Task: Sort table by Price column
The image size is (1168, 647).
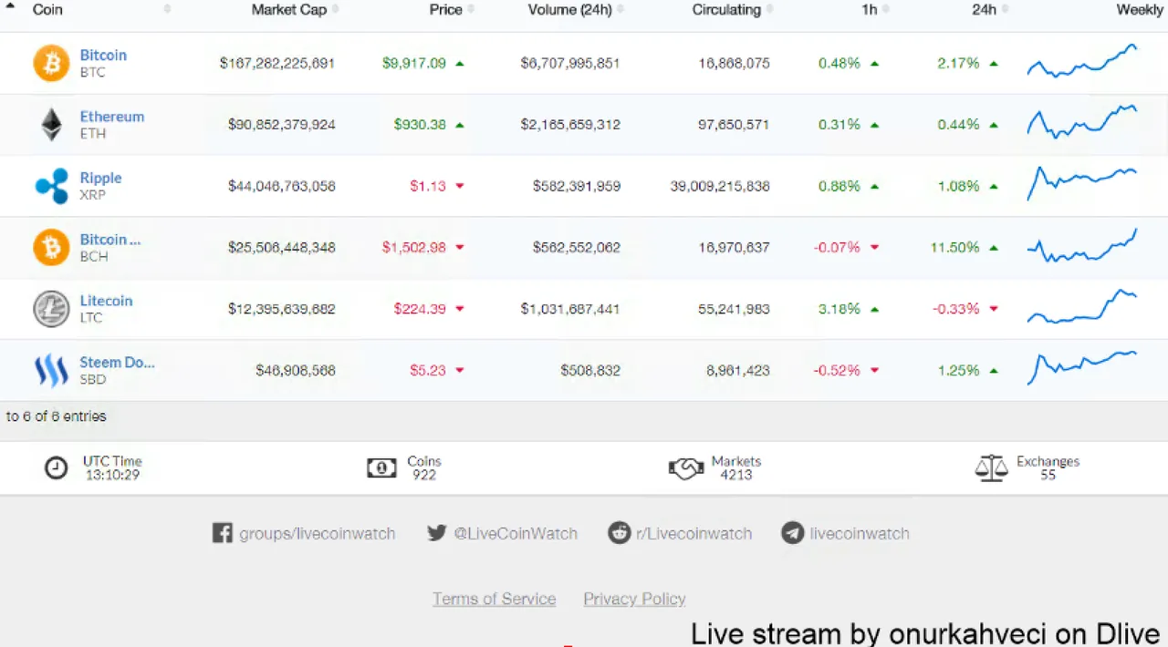Action: [x=446, y=9]
